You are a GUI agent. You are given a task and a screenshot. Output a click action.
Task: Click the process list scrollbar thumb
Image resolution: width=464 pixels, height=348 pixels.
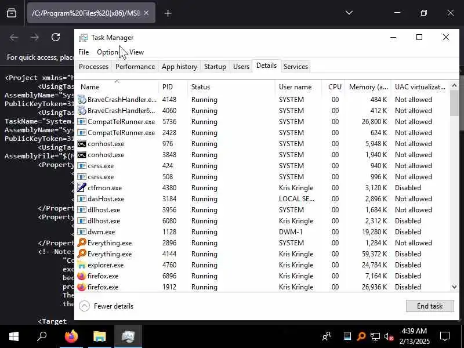[x=454, y=103]
